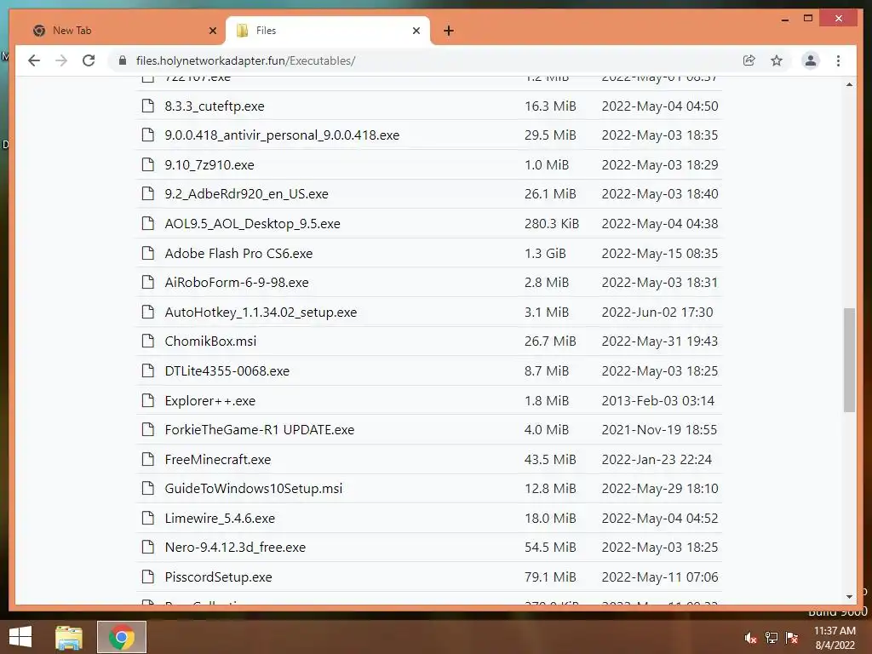Click file icon next to 8.3.3_cuteftp.exe
Image resolution: width=872 pixels, height=654 pixels.
(x=148, y=106)
